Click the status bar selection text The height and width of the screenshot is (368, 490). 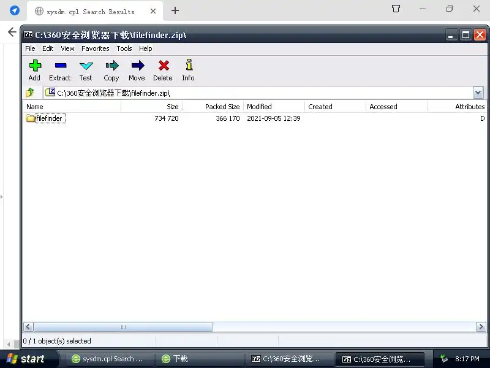[x=57, y=341]
